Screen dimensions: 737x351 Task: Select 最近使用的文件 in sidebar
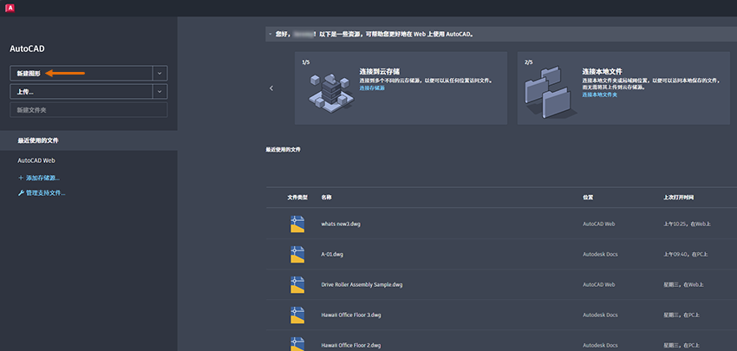88,140
